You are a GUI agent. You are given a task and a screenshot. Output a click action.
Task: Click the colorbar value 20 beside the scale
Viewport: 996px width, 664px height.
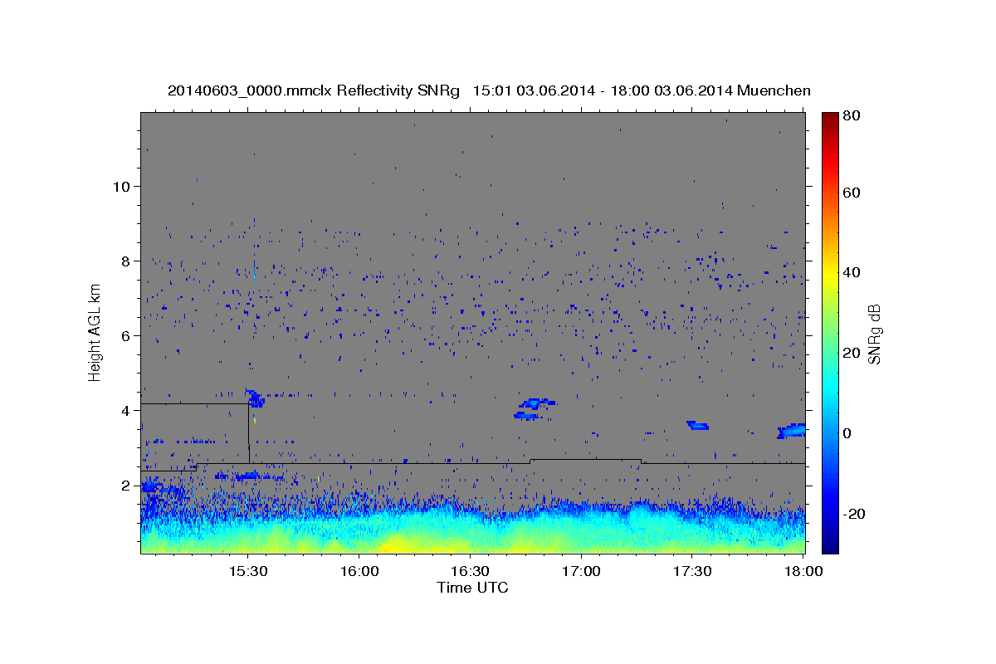851,353
